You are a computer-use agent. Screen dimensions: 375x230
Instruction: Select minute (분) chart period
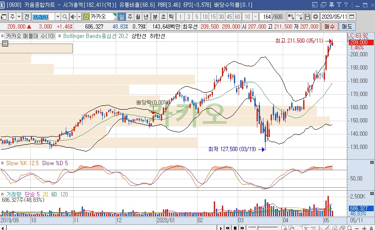(x=155, y=17)
